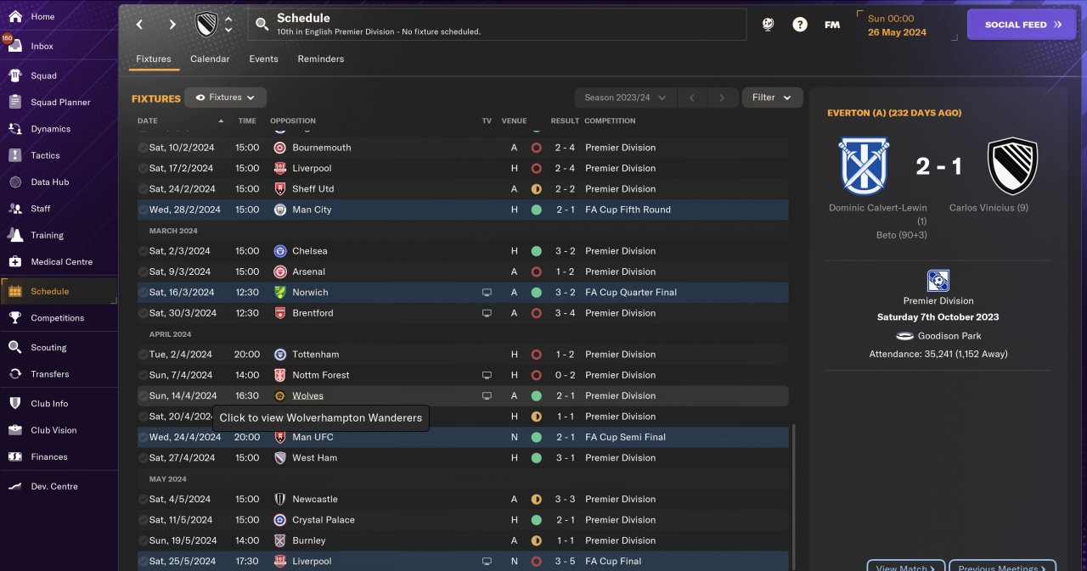Open Training cone icon
The height and width of the screenshot is (571, 1087).
click(14, 235)
